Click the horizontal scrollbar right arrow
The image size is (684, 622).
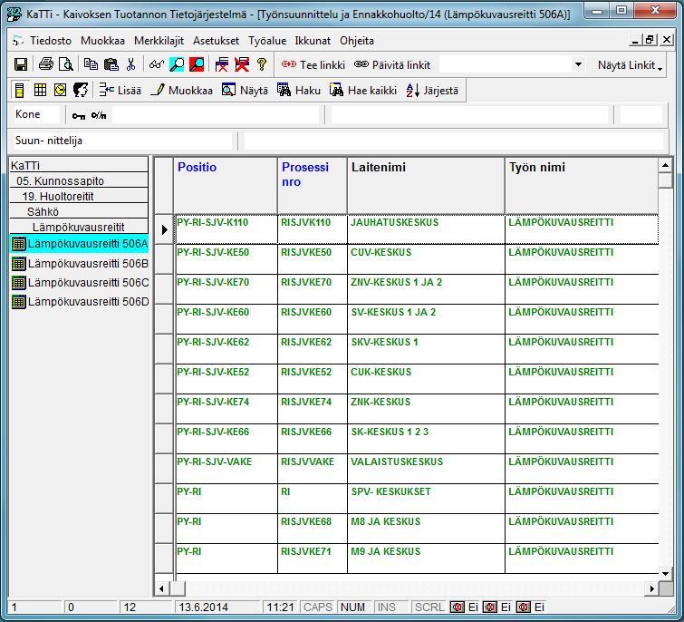[651, 588]
